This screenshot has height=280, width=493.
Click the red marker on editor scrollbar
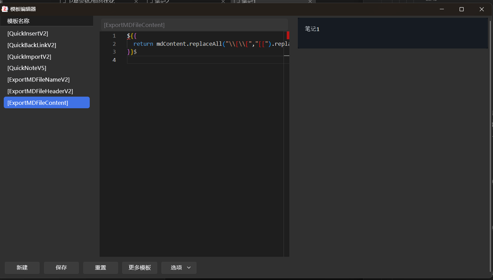(288, 35)
